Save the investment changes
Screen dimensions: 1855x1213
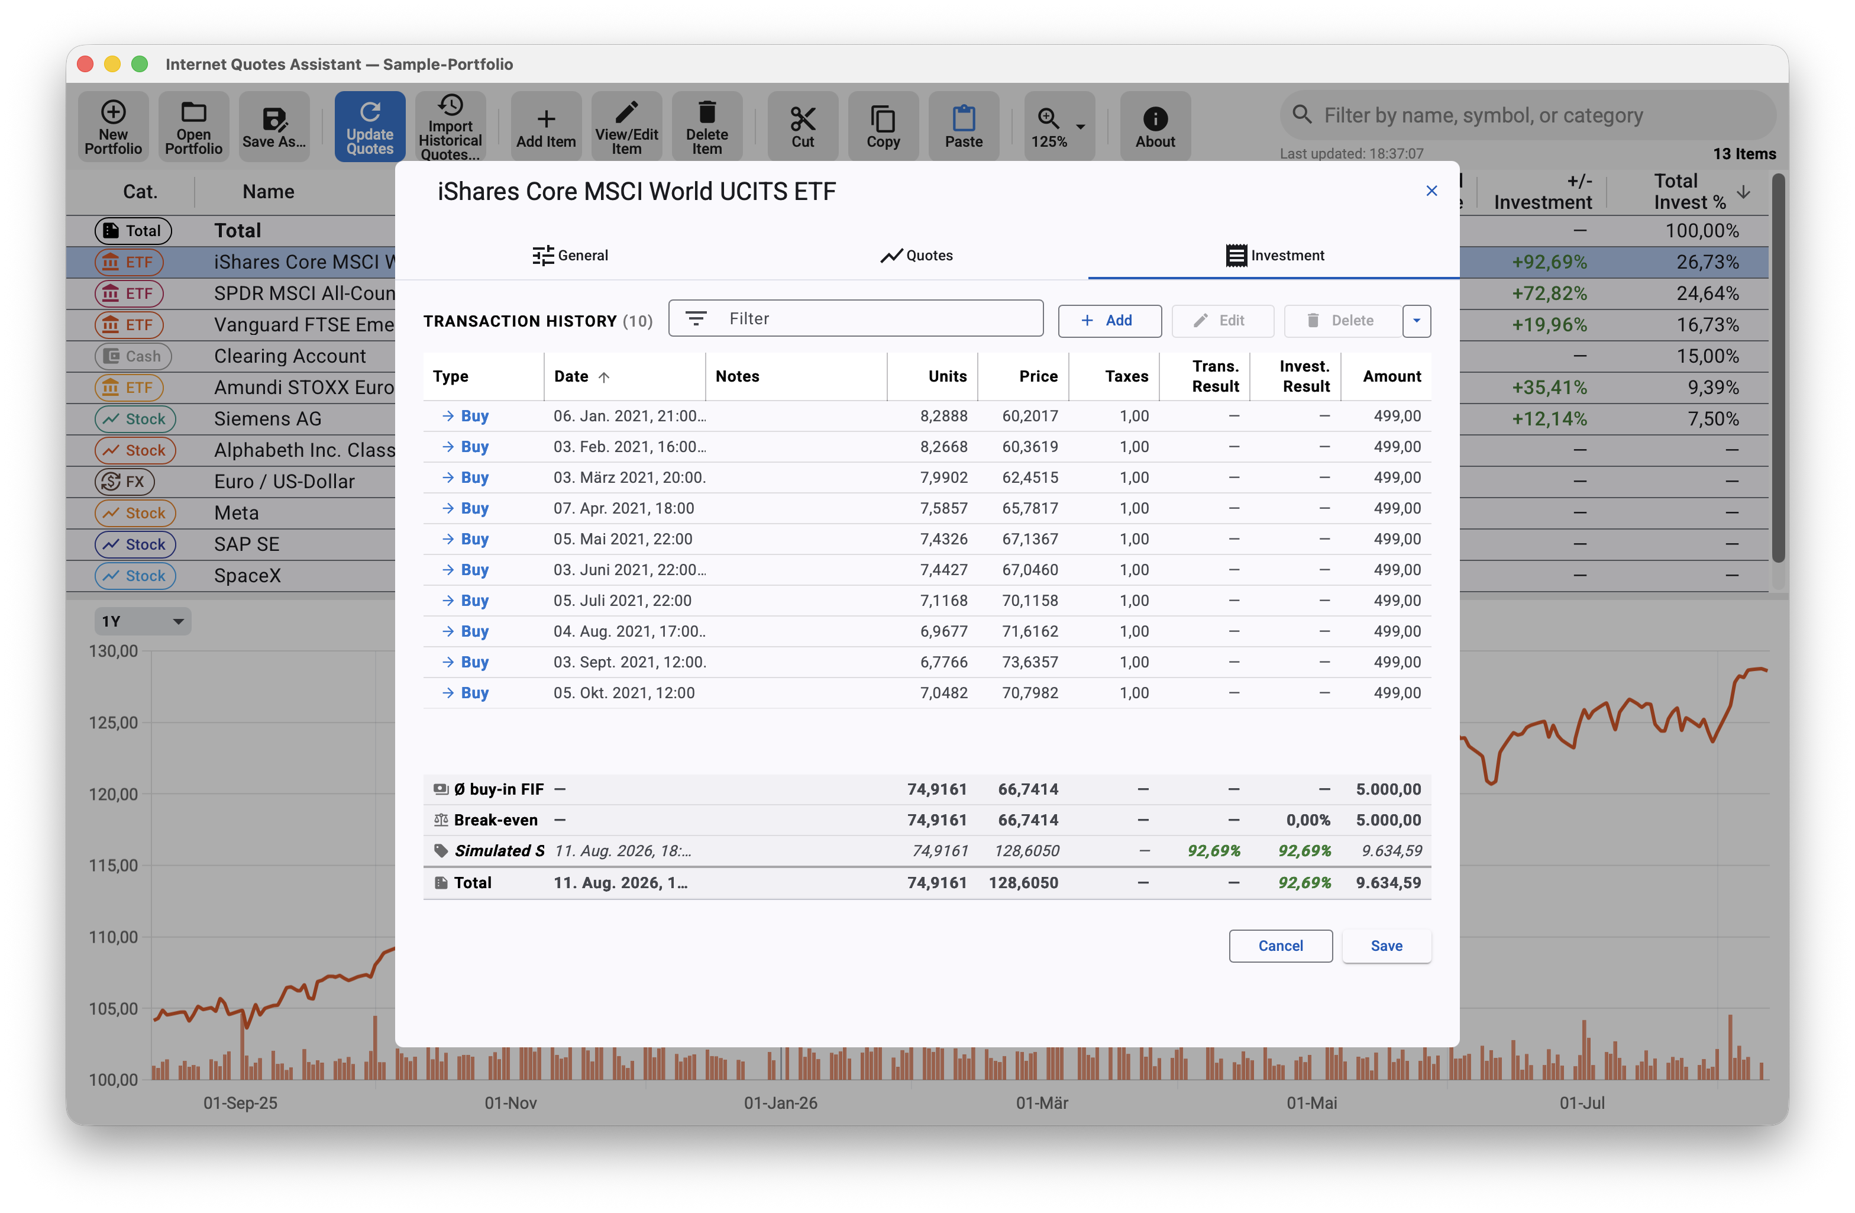click(1386, 946)
